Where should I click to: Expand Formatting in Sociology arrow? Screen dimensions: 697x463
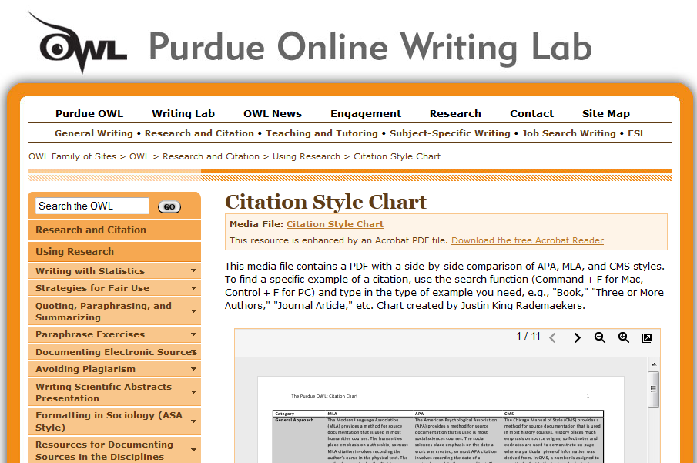[x=193, y=421]
